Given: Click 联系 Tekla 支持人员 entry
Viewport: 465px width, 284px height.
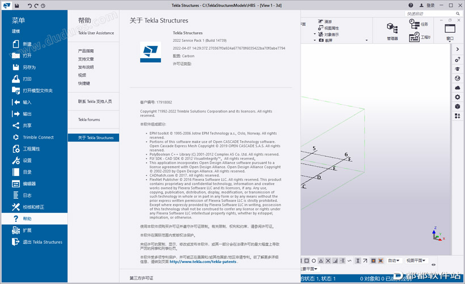Looking at the screenshot, I should point(95,101).
